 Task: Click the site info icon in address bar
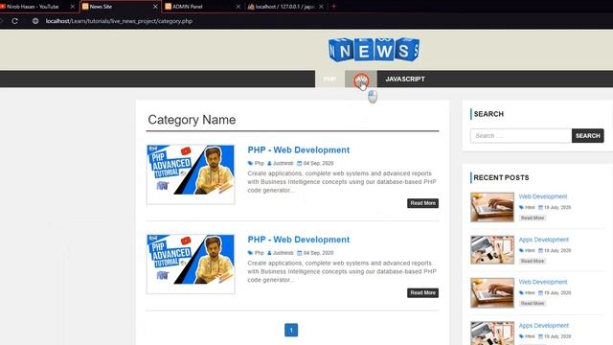[x=35, y=21]
